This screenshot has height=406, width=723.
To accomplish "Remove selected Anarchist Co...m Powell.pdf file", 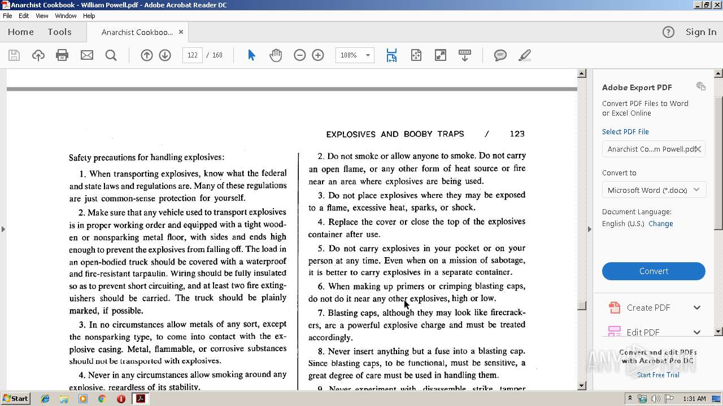I will click(698, 149).
